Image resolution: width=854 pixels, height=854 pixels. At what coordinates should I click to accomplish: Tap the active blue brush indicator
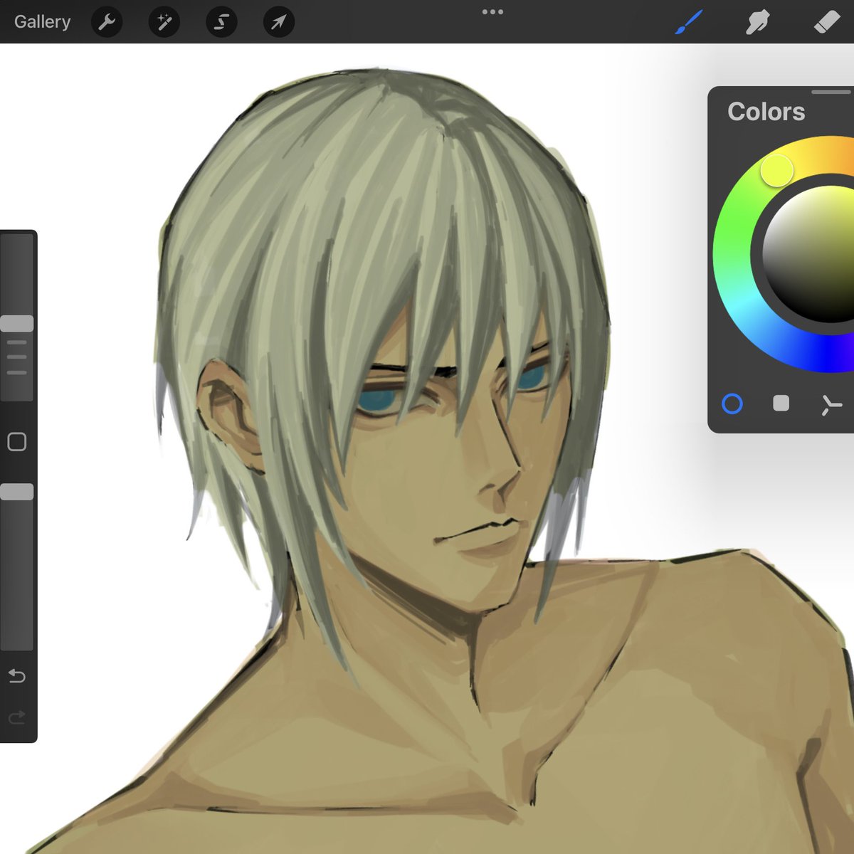pyautogui.click(x=688, y=21)
